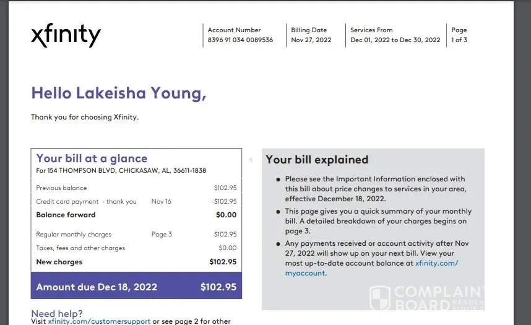The width and height of the screenshot is (531, 325).
Task: Click Page 3 reference for monthly charges
Action: (162, 235)
